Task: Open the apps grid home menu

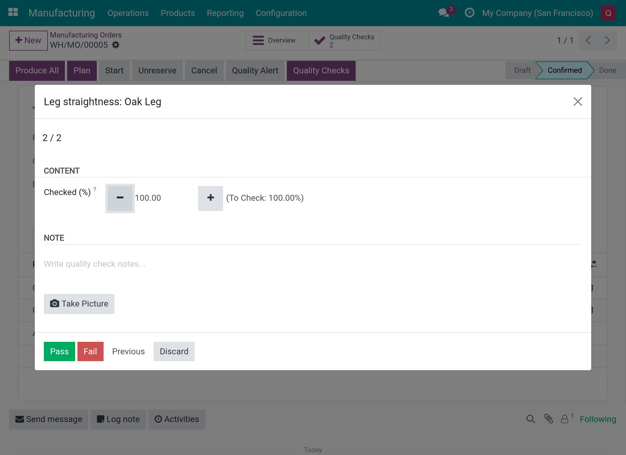Action: (x=13, y=13)
